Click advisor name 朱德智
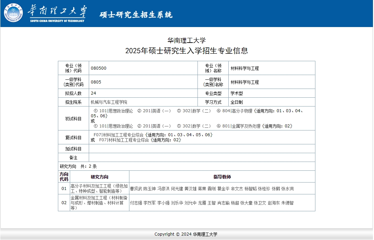374x240 pixels. 287,203
